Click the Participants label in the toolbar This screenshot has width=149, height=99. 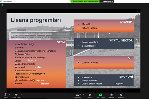point(77,97)
